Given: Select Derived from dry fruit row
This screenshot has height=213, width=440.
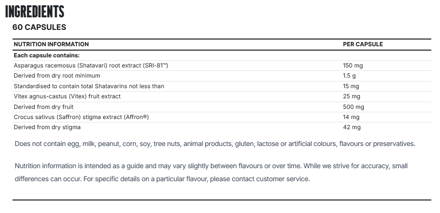Looking at the screenshot, I should pos(221,107).
